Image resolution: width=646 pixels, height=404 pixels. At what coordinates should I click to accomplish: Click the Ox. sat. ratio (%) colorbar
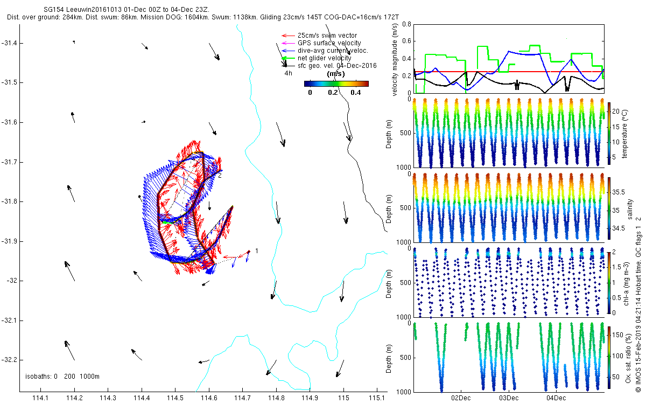609,358
